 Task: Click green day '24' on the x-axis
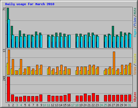101,105
